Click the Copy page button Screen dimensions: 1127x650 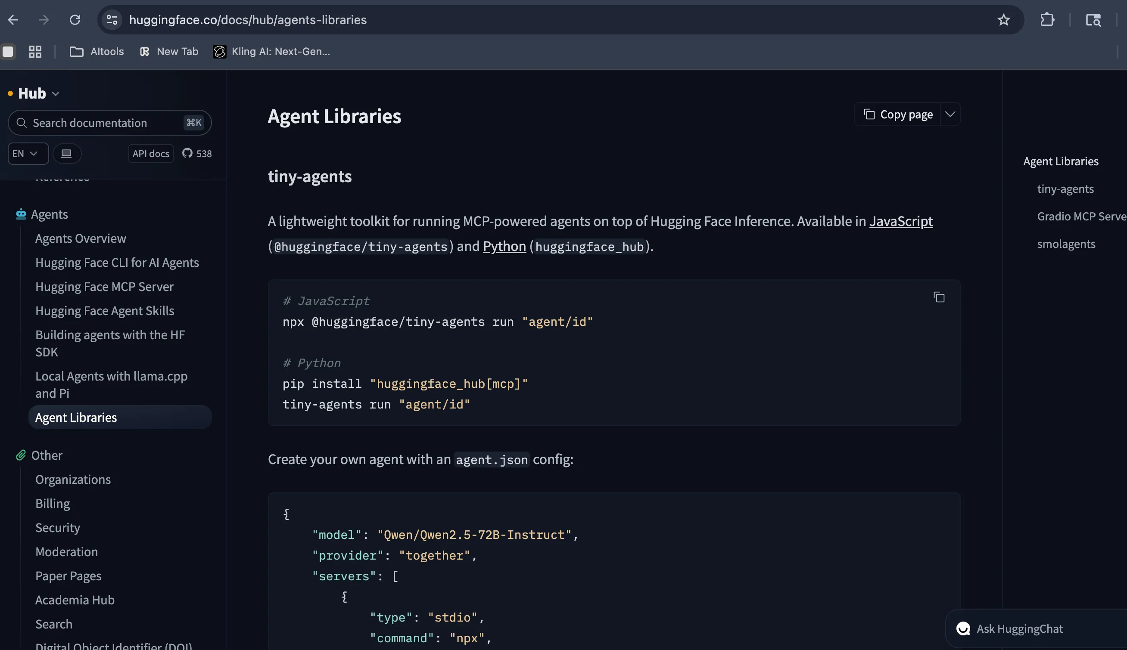tap(897, 114)
